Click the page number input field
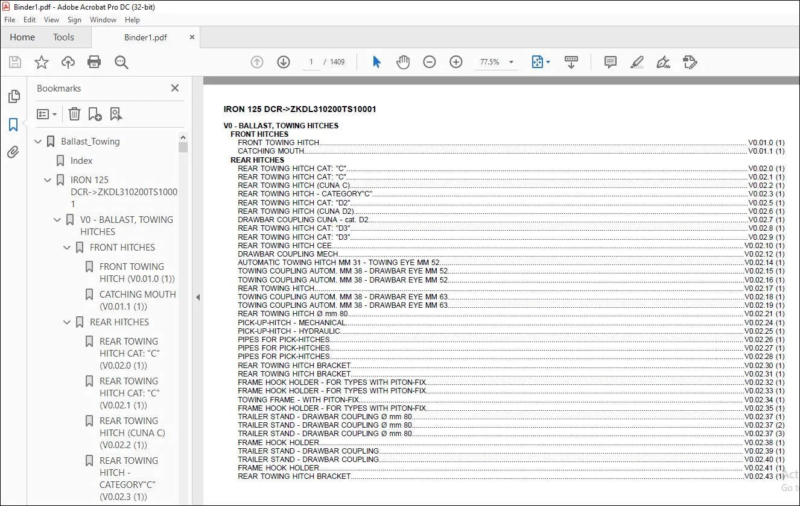The width and height of the screenshot is (800, 506). click(311, 62)
